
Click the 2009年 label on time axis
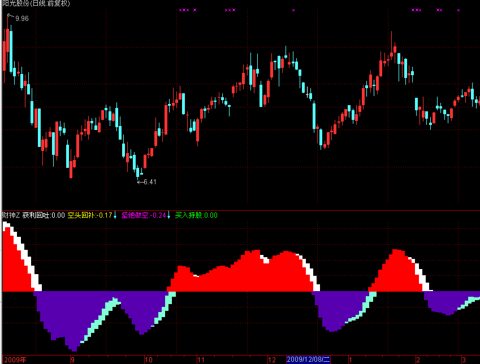(15, 359)
